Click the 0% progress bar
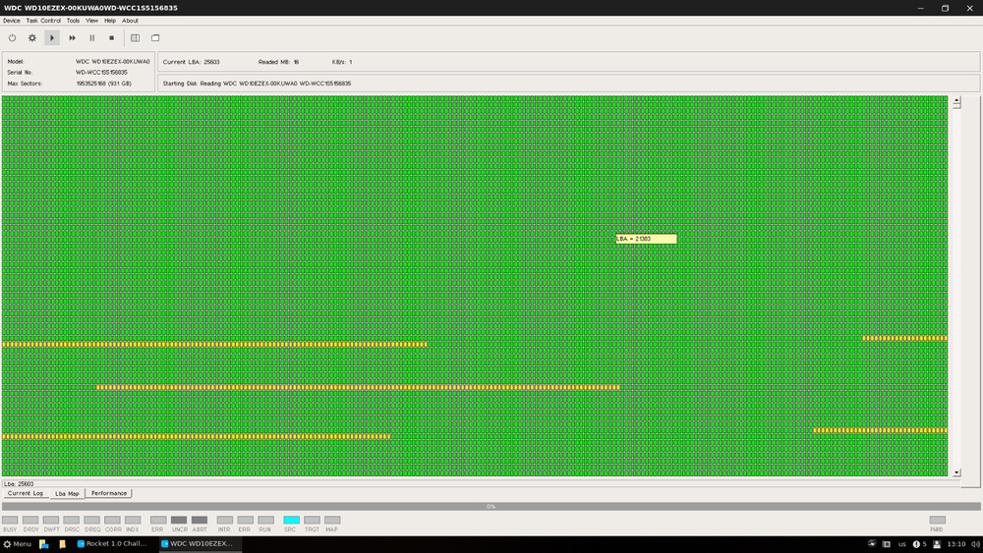Viewport: 983px width, 553px height. (x=491, y=506)
